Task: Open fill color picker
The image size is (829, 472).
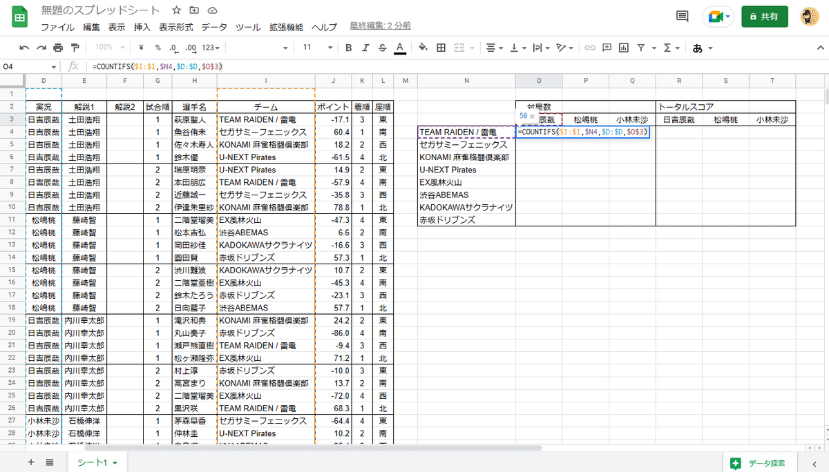Action: point(423,48)
